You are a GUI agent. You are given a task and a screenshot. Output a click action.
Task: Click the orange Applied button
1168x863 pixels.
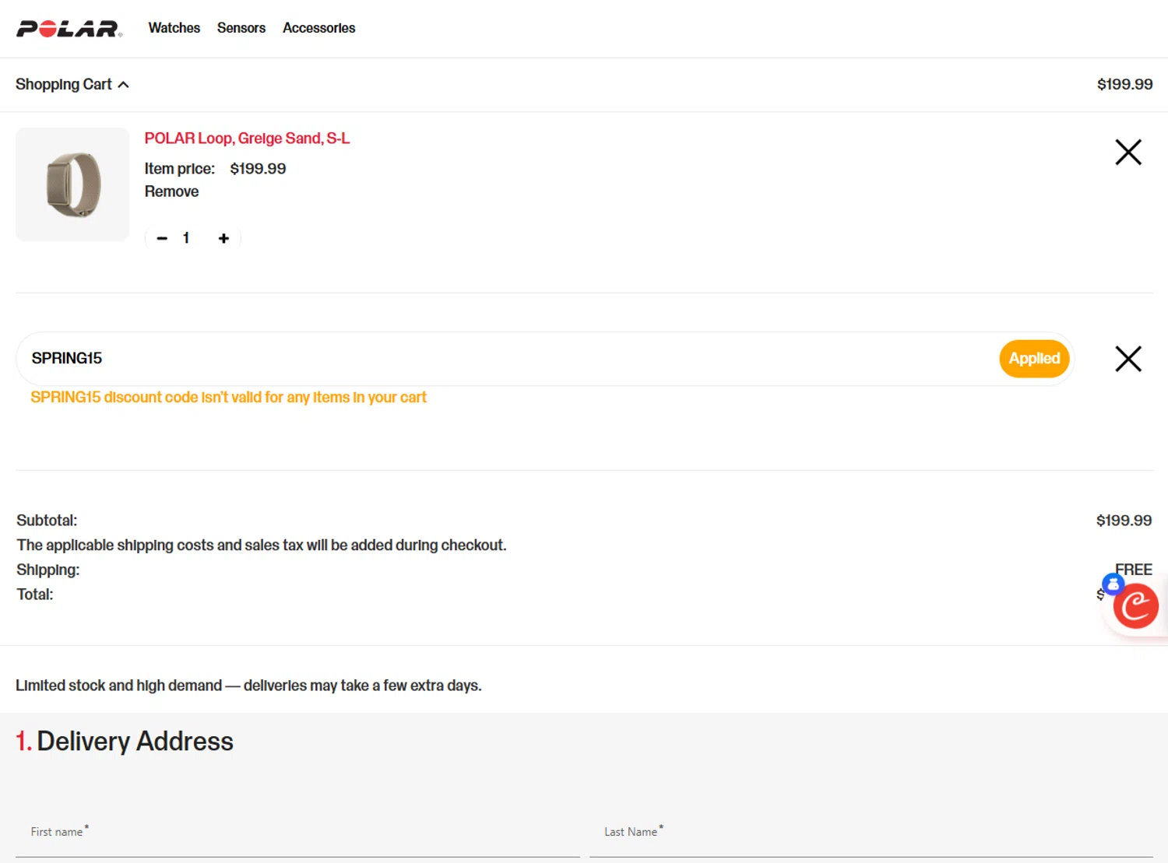pyautogui.click(x=1034, y=359)
